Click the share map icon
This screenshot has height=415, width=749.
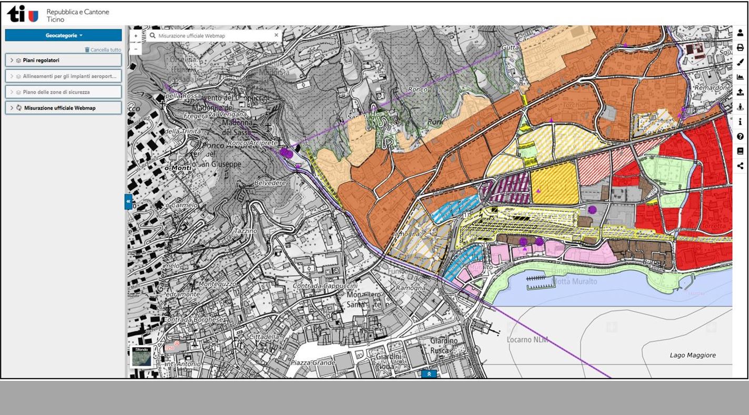click(741, 165)
